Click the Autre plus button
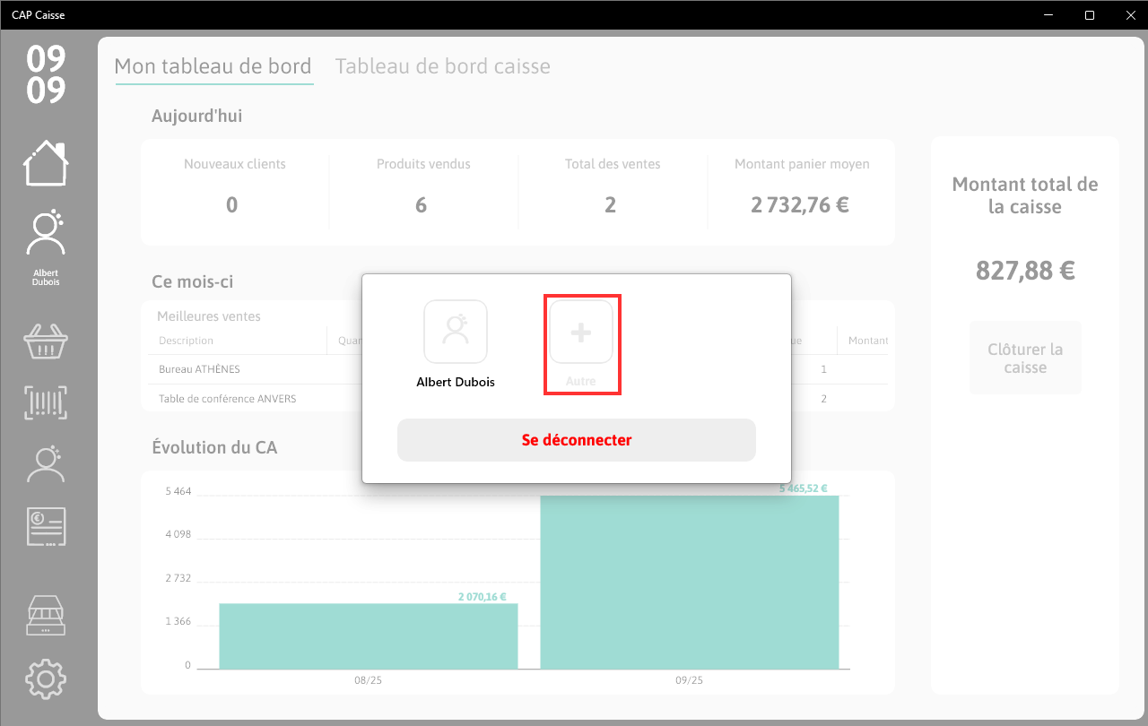 tap(581, 332)
